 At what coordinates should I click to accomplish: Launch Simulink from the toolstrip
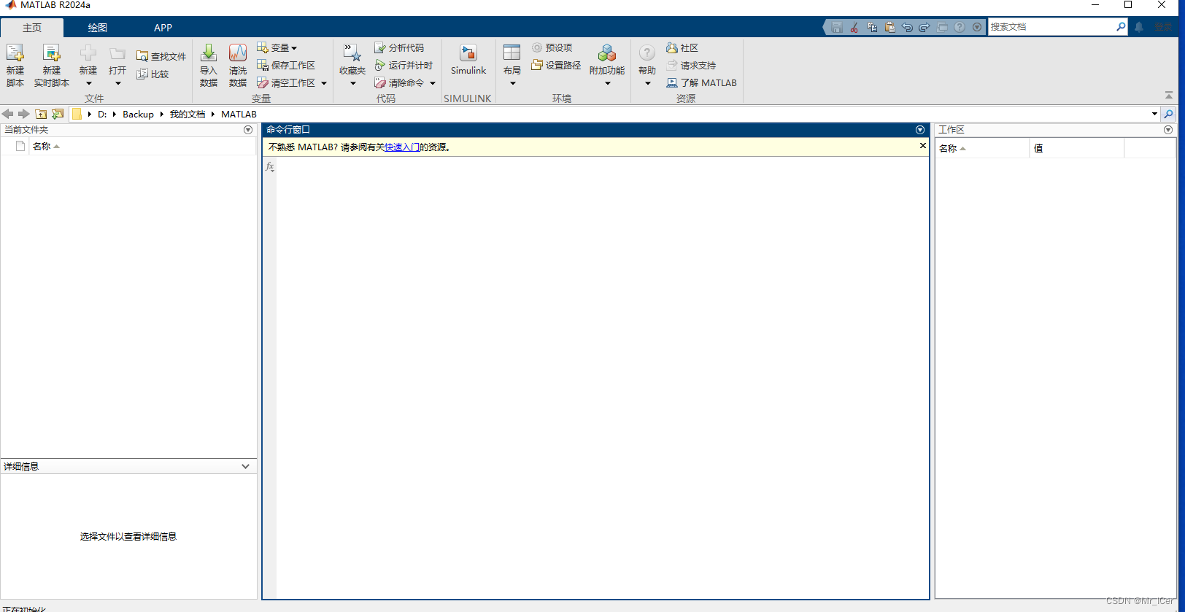[468, 61]
